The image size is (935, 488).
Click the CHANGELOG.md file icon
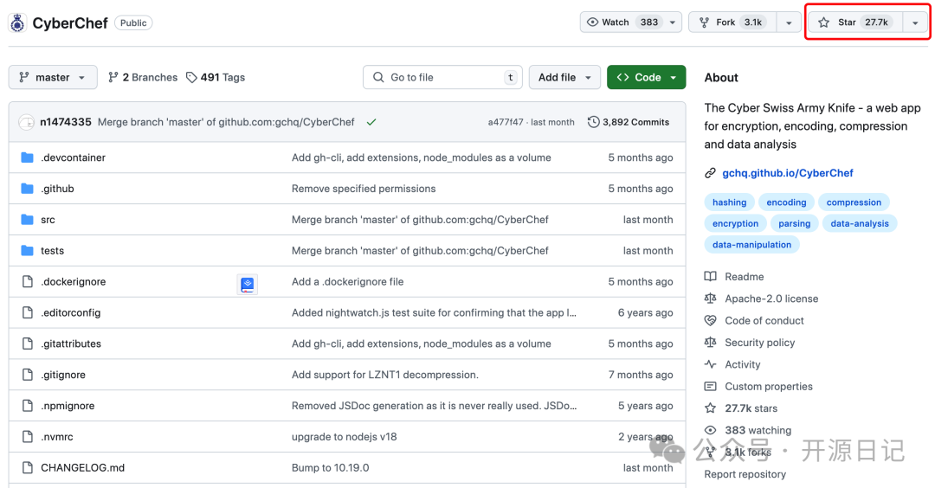[x=28, y=467]
